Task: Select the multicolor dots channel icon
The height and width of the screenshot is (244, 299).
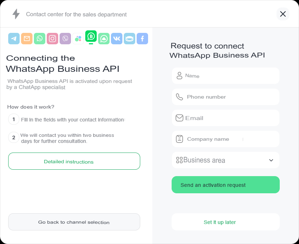Action: [x=78, y=39]
